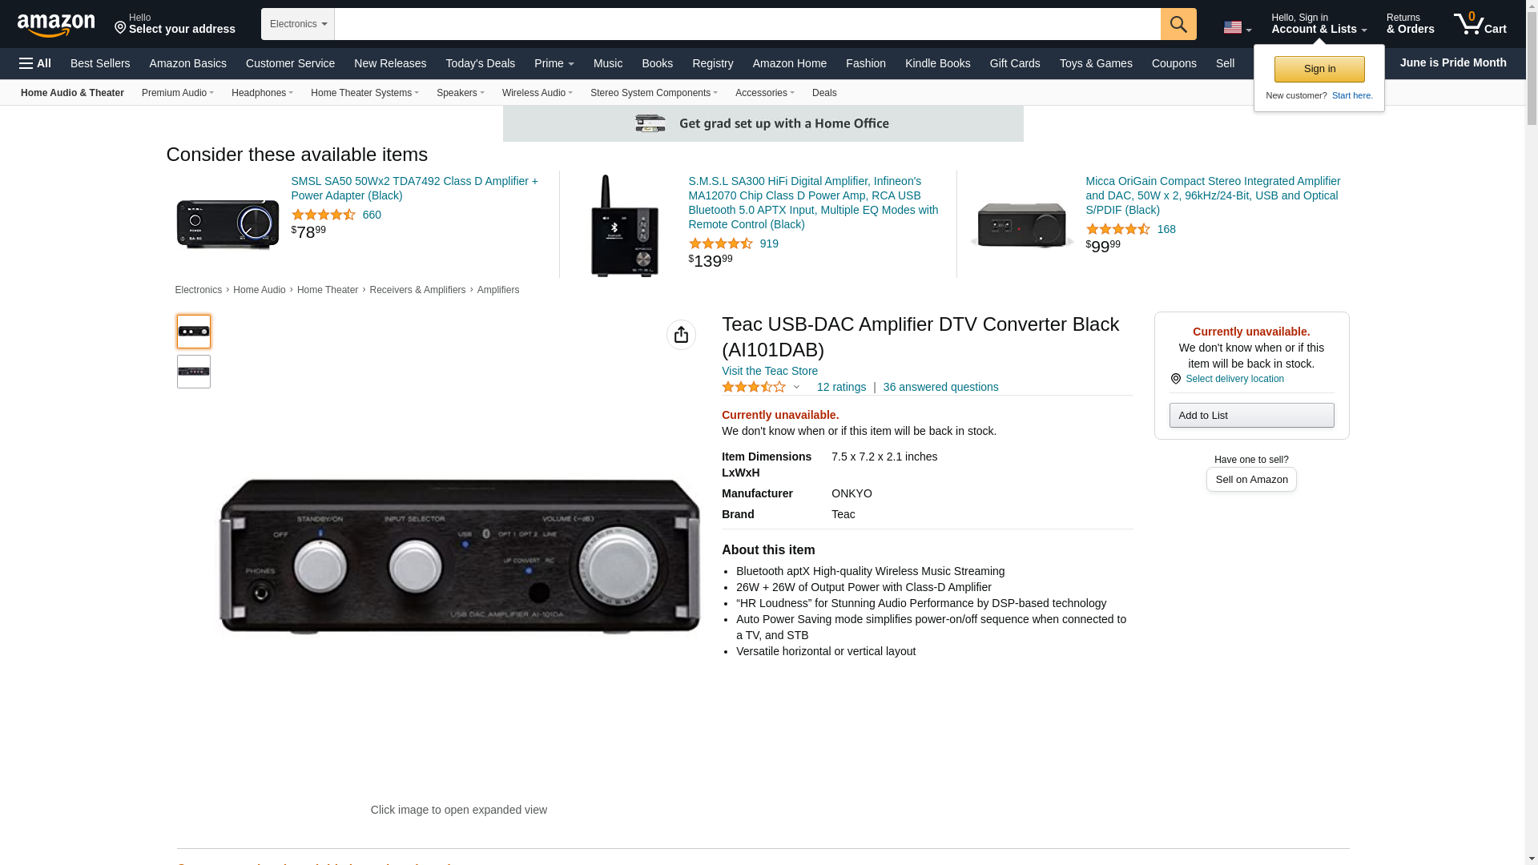Go to Today's Deals
This screenshot has height=865, width=1538.
pyautogui.click(x=481, y=63)
